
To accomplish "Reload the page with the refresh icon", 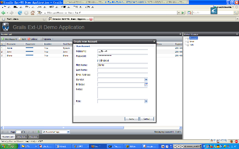I will pos(20,13).
